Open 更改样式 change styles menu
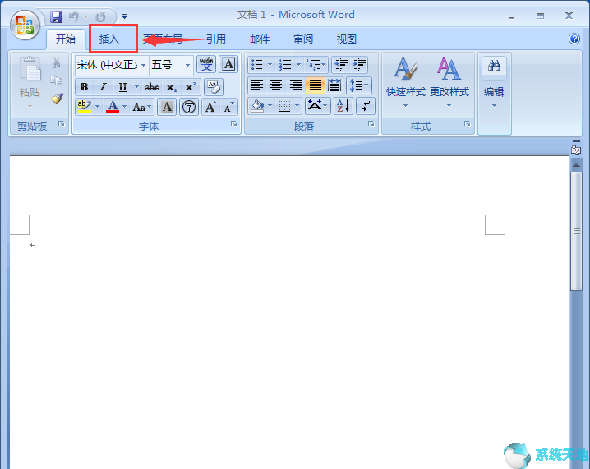The height and width of the screenshot is (469, 590). click(449, 82)
